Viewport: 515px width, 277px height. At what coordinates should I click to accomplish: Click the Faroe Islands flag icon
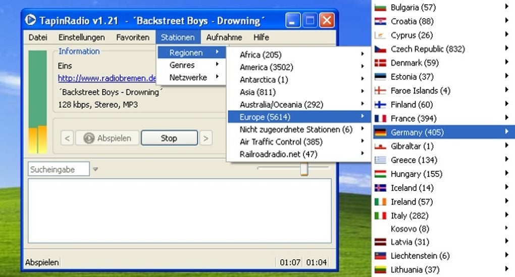pos(380,90)
